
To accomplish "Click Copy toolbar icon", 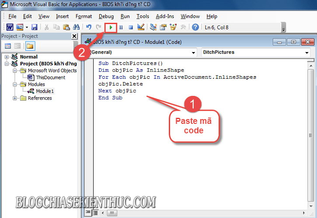I will (x=56, y=27).
